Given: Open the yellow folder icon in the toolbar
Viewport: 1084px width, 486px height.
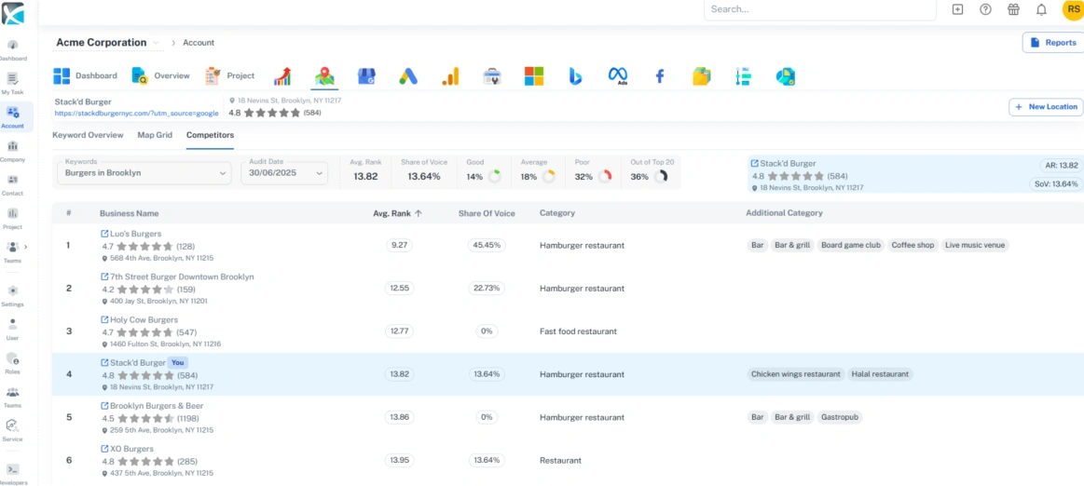Looking at the screenshot, I should [702, 76].
